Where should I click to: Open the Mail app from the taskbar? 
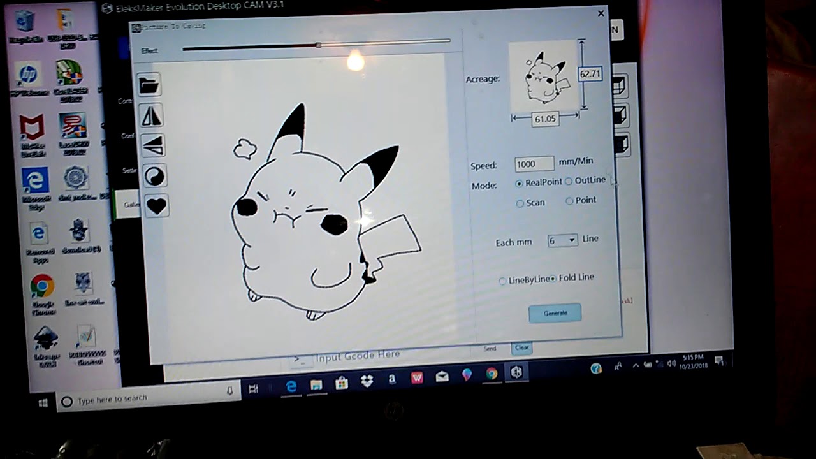(442, 377)
